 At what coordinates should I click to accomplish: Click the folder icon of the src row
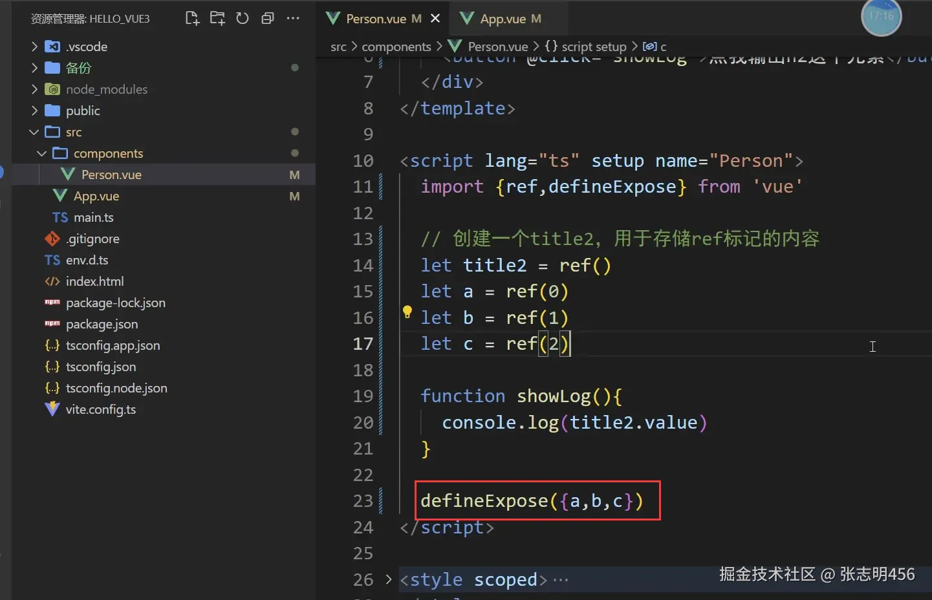(x=52, y=132)
